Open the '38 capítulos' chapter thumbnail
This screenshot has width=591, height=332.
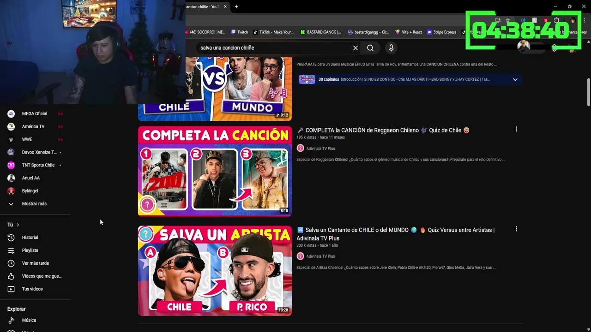[x=307, y=79]
